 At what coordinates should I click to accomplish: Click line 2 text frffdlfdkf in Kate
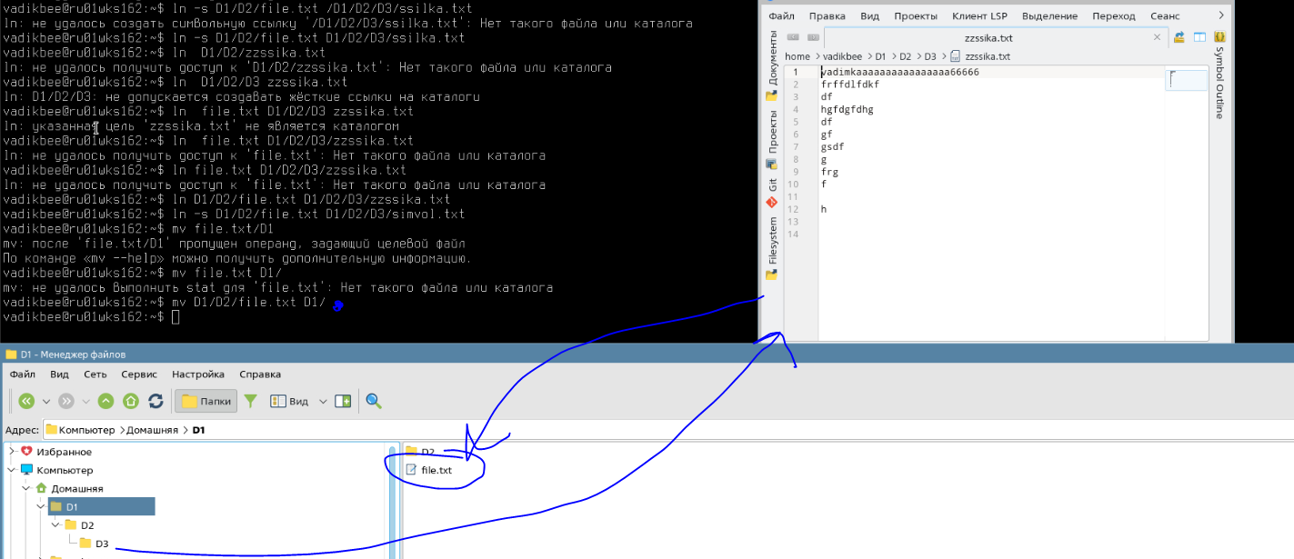tap(849, 84)
